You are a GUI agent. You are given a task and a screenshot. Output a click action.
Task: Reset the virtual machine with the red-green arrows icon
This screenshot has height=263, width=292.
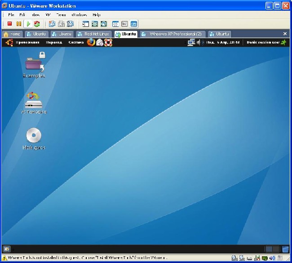pyautogui.click(x=37, y=24)
